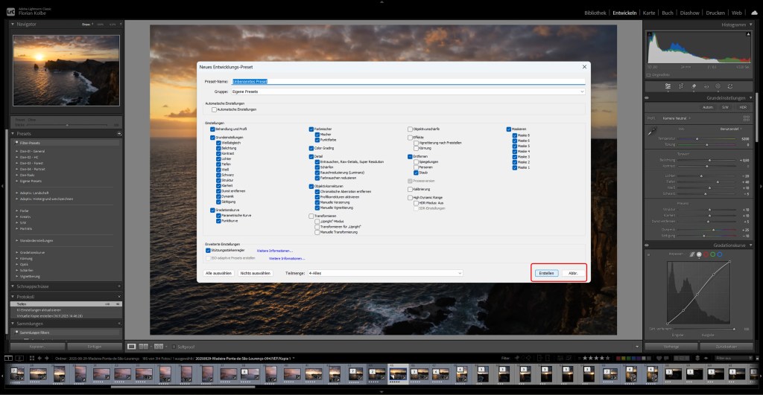Image resolution: width=763 pixels, height=395 pixels.
Task: Click the cloud sync icon
Action: 753,13
